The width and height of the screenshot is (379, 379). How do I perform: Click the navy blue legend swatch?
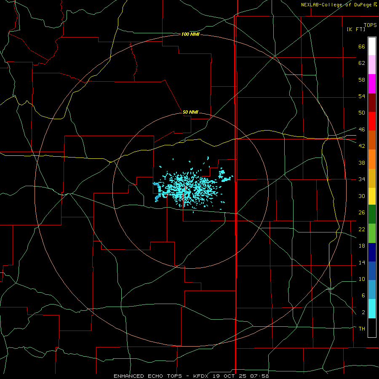point(372,252)
